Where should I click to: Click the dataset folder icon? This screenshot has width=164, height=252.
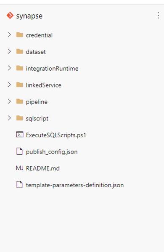point(20,51)
